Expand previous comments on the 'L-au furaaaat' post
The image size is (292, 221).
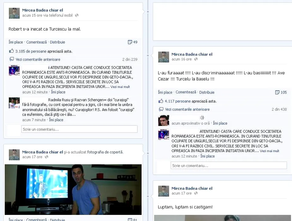tap(187, 109)
